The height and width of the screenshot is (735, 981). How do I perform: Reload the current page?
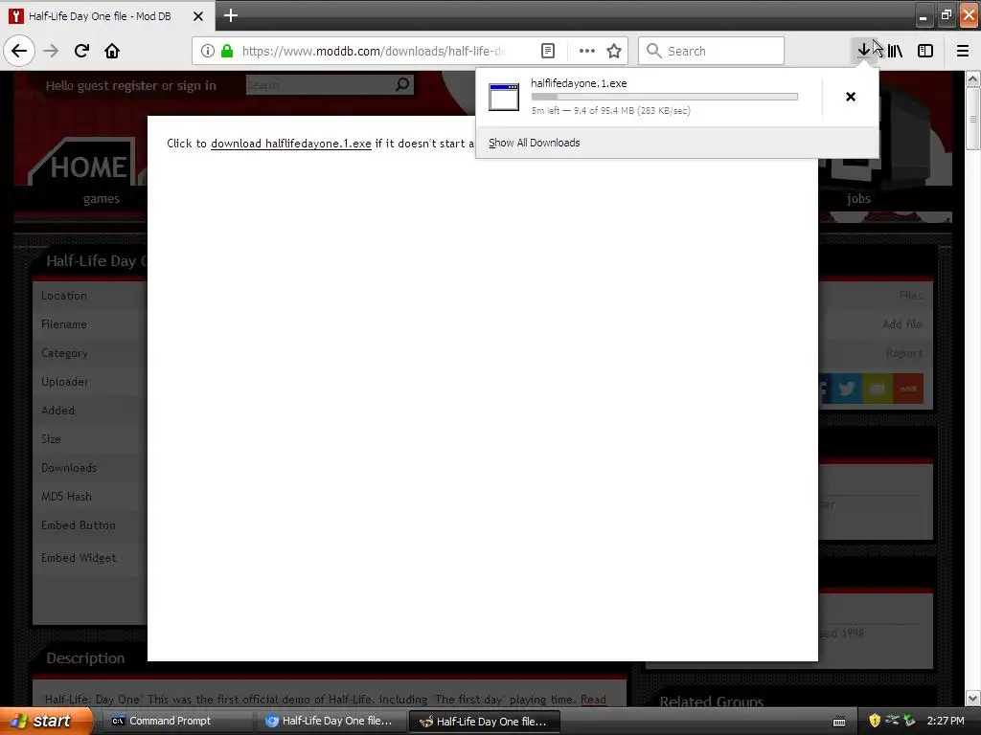pos(81,51)
